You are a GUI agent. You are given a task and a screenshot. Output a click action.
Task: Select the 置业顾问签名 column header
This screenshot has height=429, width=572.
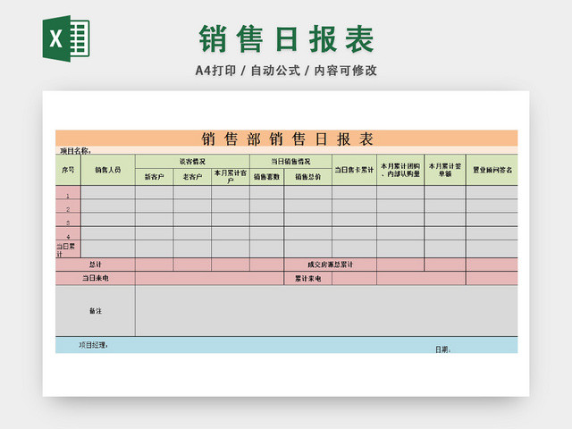(x=492, y=170)
